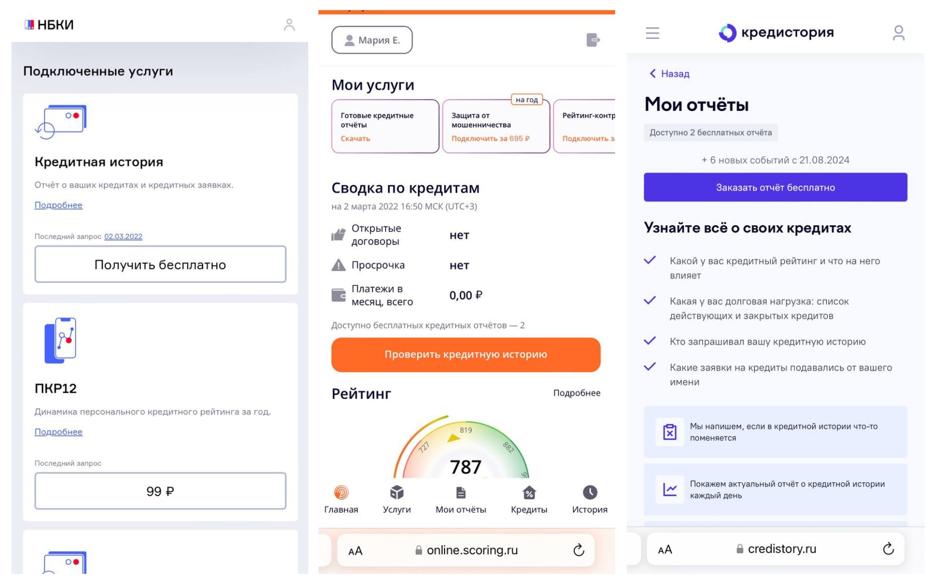This screenshot has height=584, width=935.
Task: Click the Кредистория user account icon
Action: point(898,33)
